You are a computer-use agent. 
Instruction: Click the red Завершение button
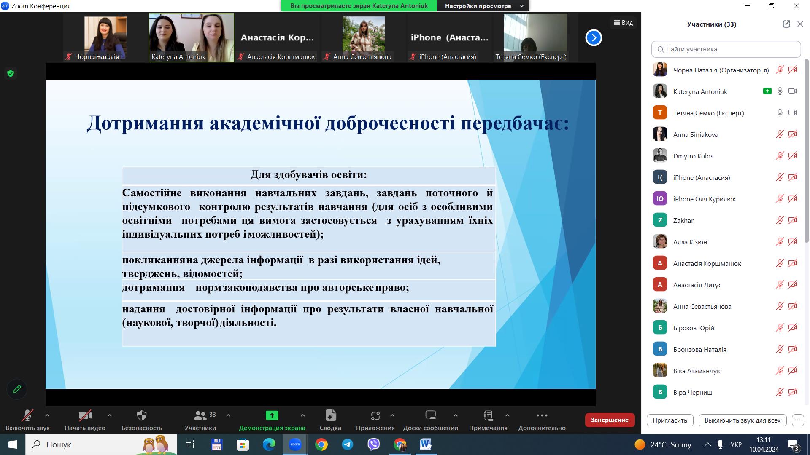click(x=609, y=420)
